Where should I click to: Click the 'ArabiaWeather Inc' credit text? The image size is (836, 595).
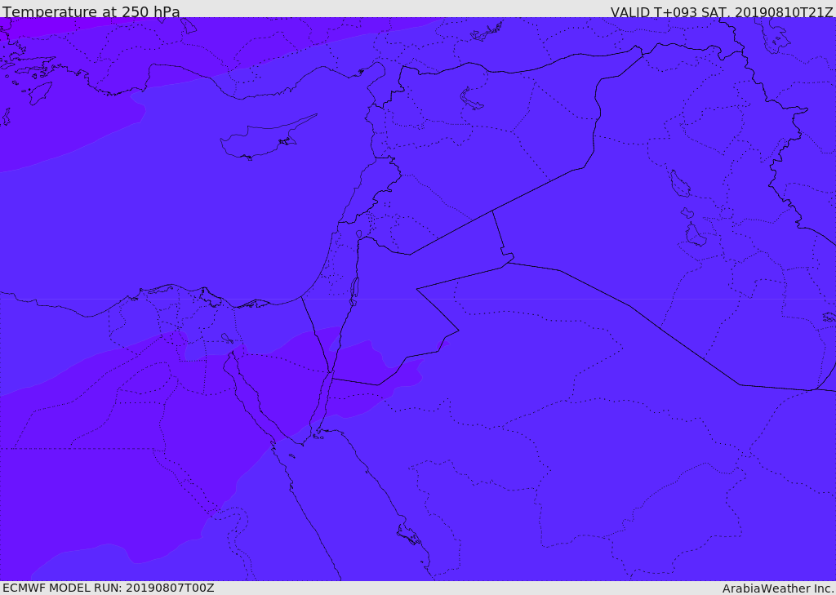[778, 588]
